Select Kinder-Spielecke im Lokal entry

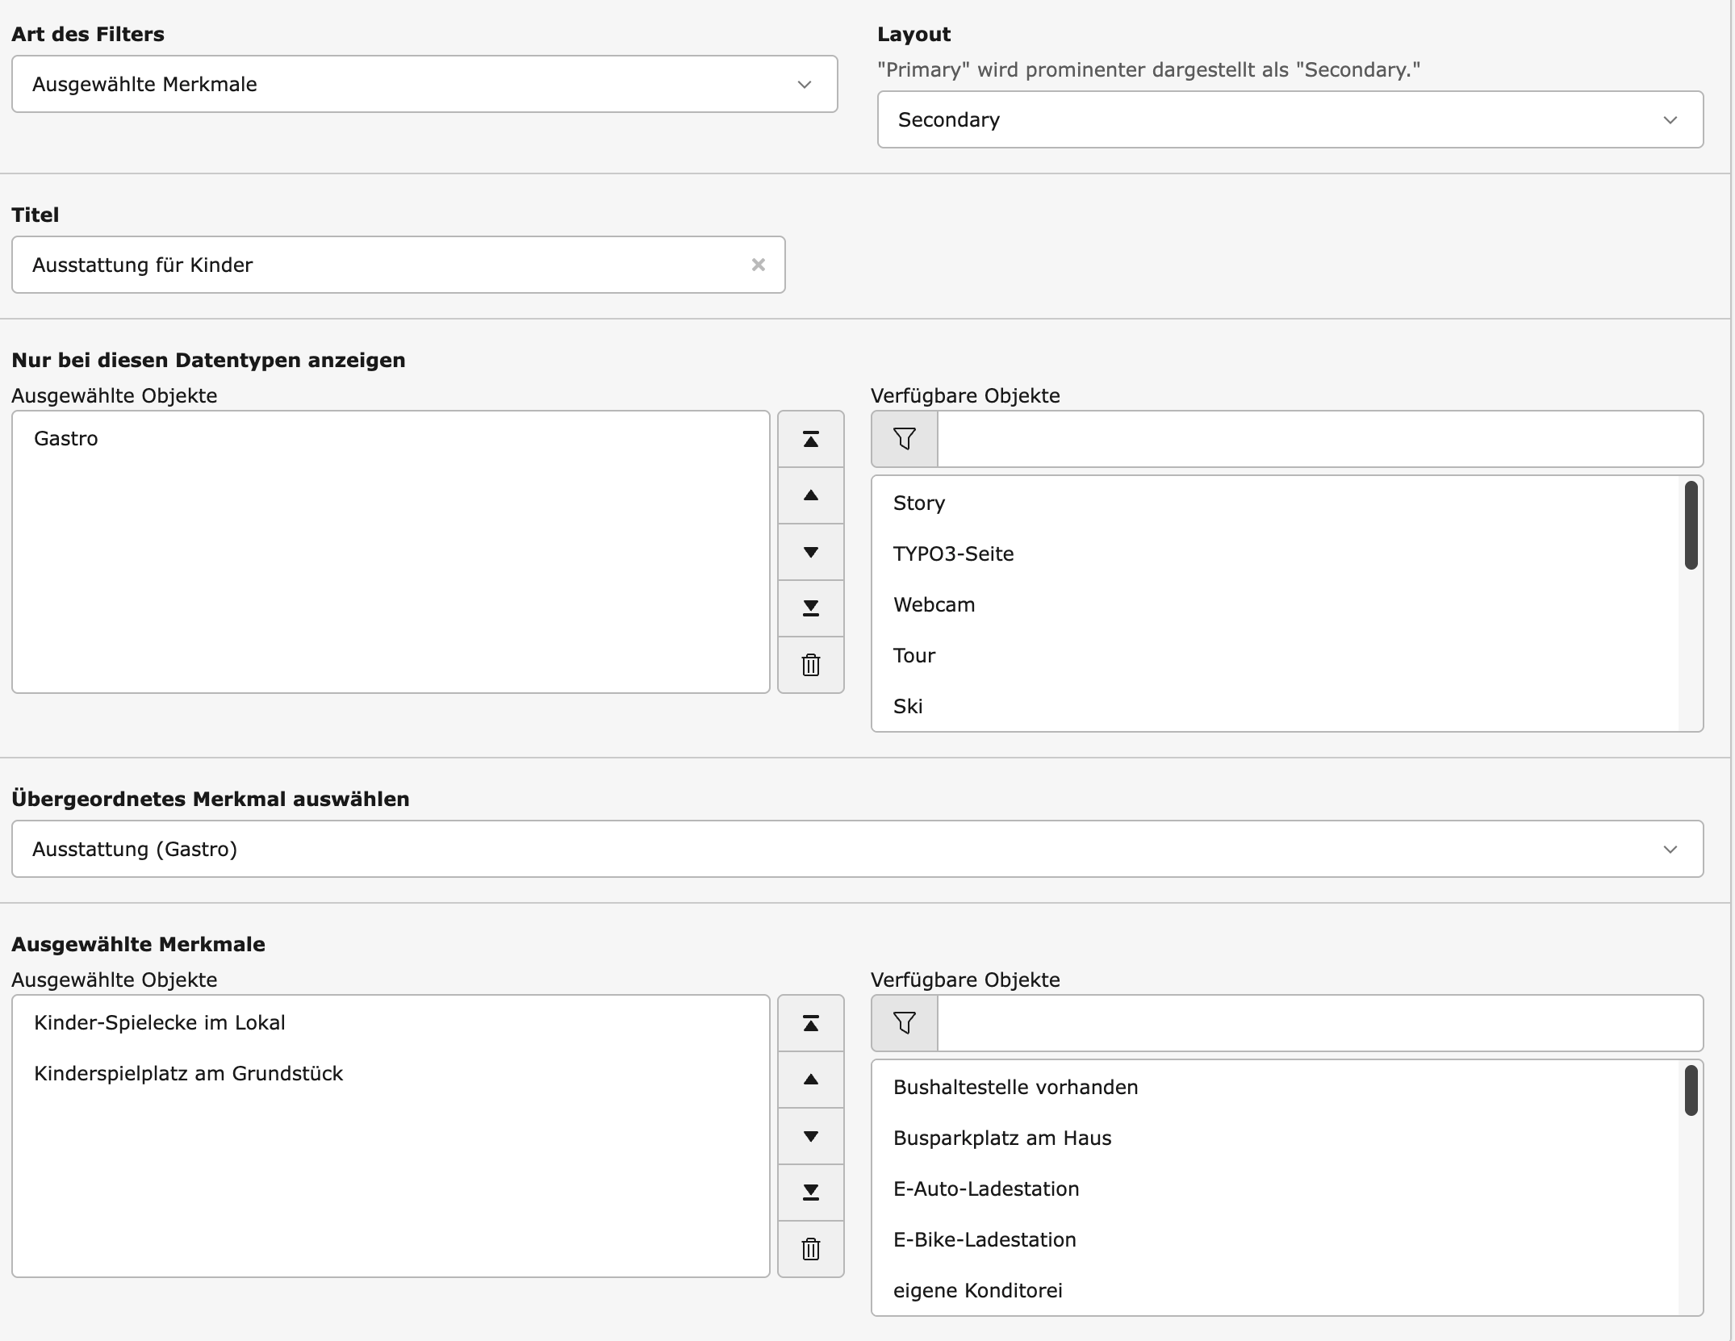coord(160,1022)
